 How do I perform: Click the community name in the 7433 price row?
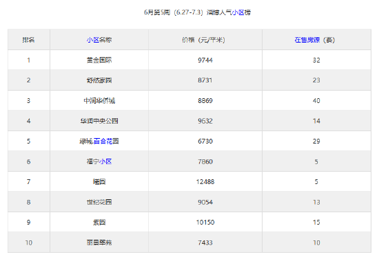(99, 242)
